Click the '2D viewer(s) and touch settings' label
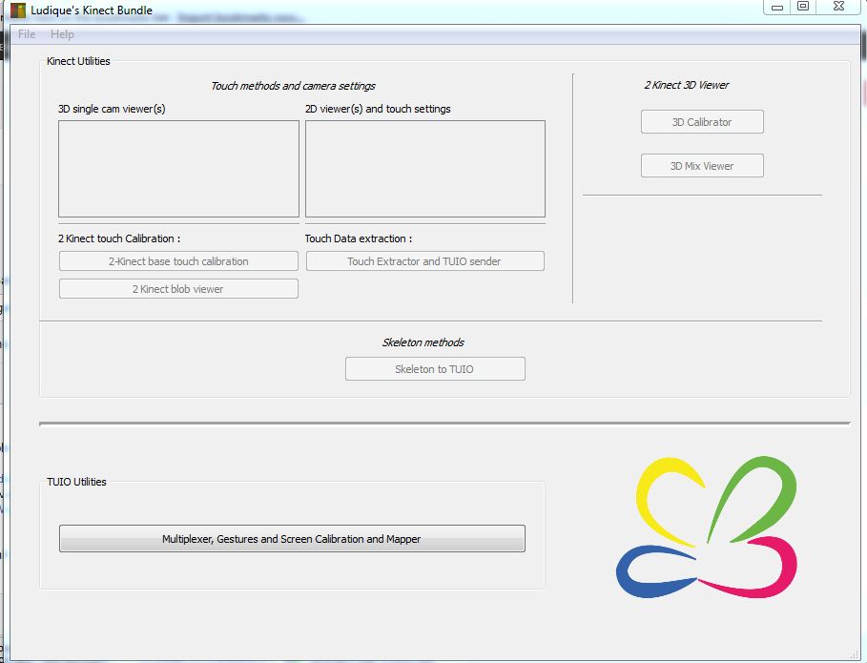The height and width of the screenshot is (663, 867). [x=378, y=109]
